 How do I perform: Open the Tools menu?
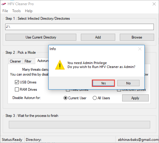(x=16, y=11)
